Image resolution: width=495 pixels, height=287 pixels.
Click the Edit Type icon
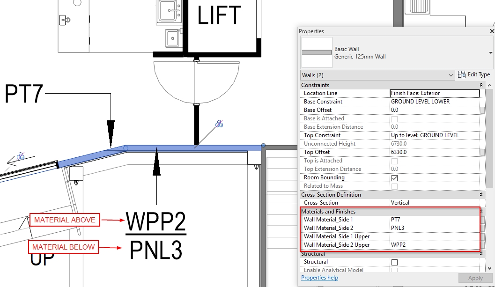coord(462,74)
